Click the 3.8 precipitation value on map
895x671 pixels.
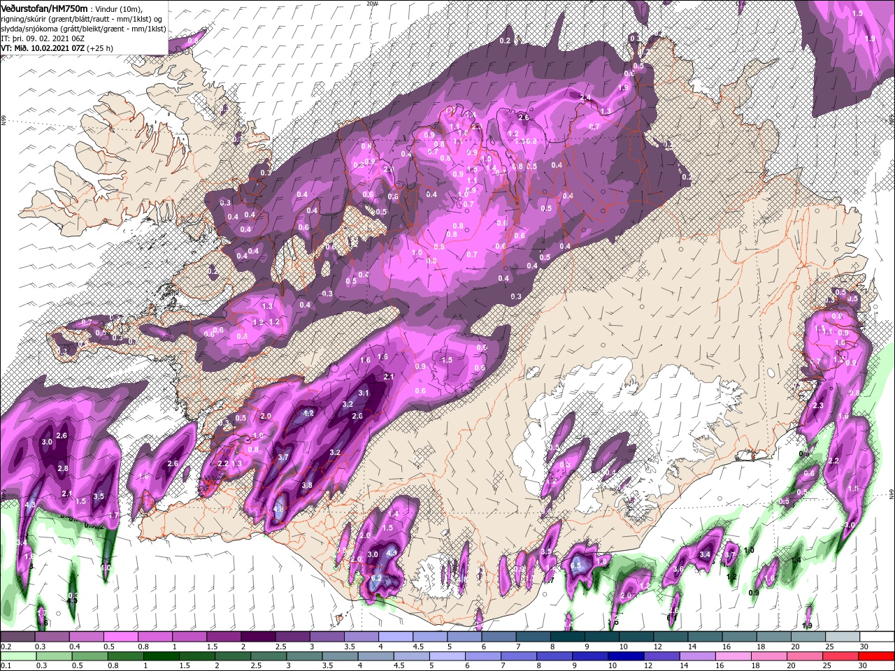click(306, 485)
